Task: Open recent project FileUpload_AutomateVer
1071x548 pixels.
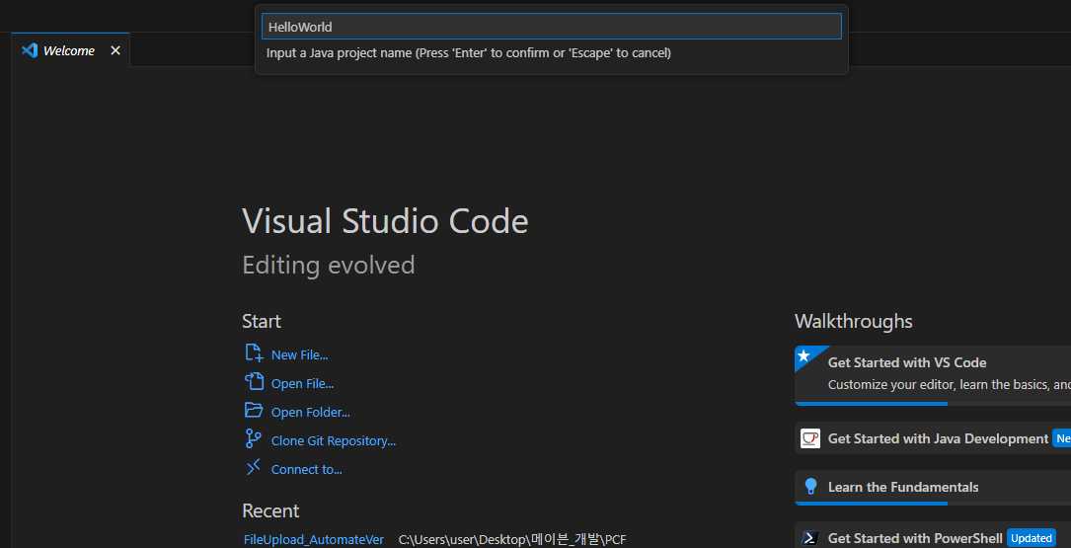Action: pos(314,540)
